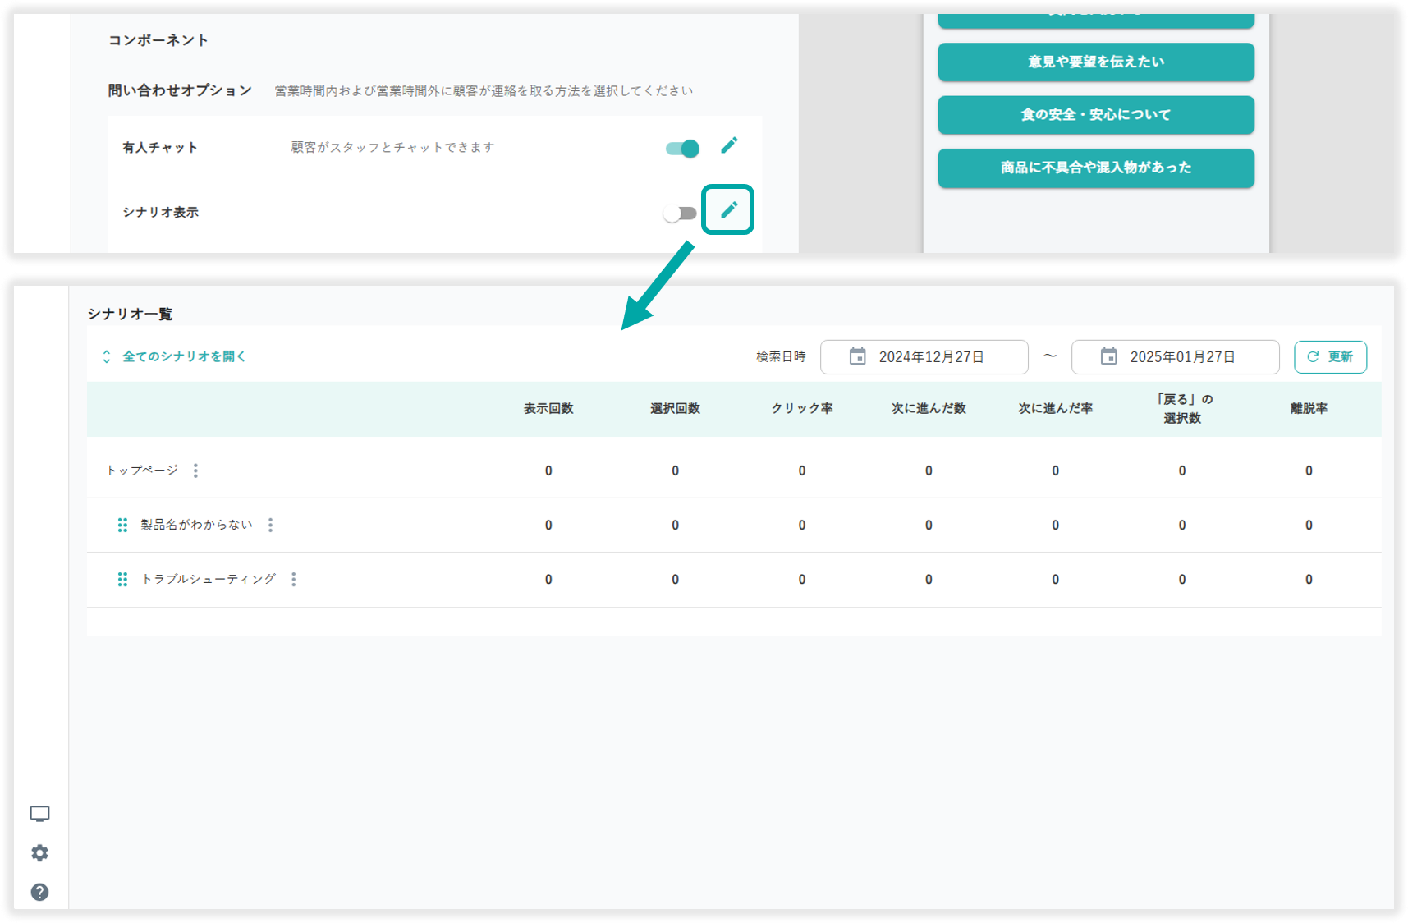Click the 次に進んだ率 column header
Image resolution: width=1408 pixels, height=923 pixels.
pyautogui.click(x=1056, y=408)
